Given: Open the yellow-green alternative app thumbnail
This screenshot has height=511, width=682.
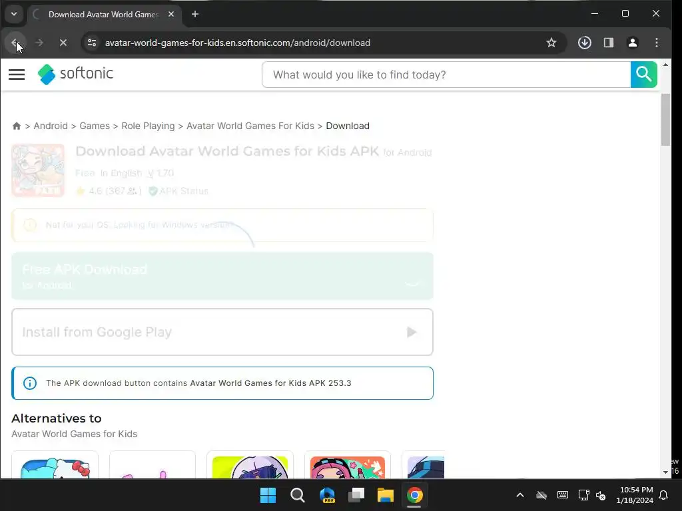Looking at the screenshot, I should [250, 466].
